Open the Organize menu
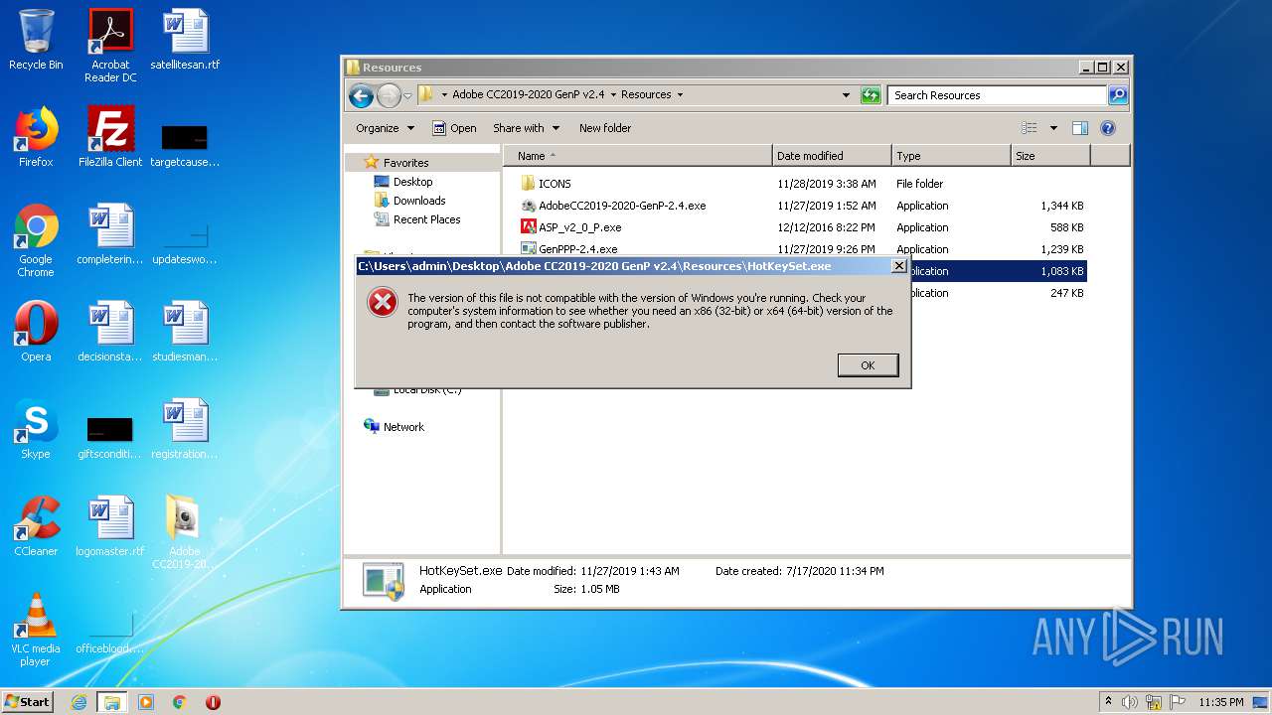The image size is (1272, 715). pos(385,128)
